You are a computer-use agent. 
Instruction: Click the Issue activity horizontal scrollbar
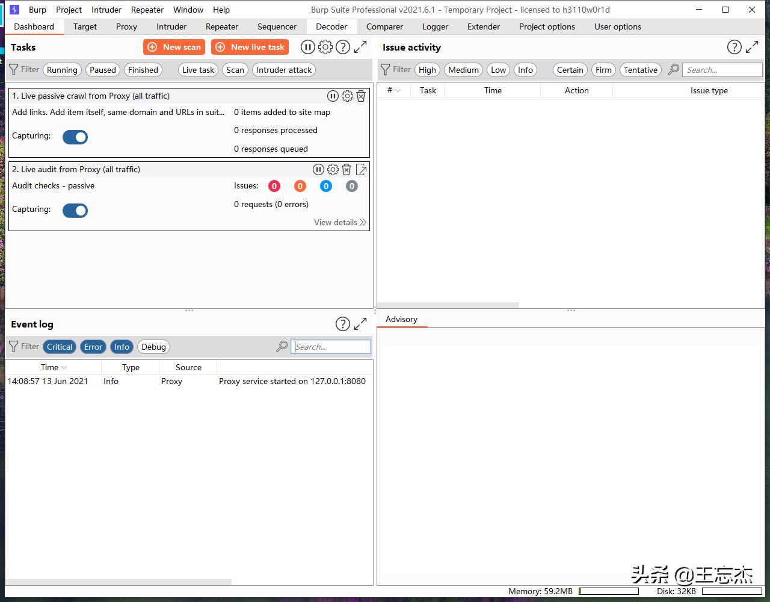[x=448, y=305]
